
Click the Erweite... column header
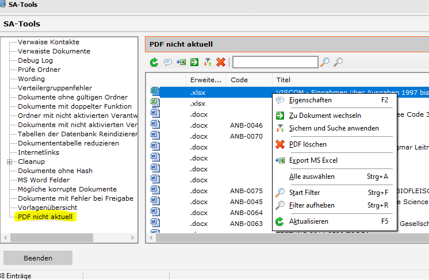(x=206, y=80)
